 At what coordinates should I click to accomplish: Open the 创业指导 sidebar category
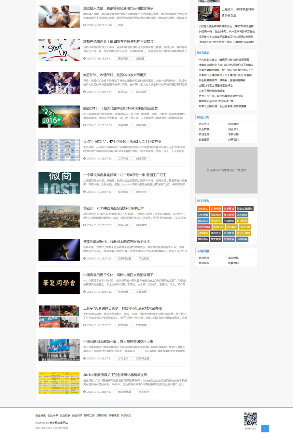[233, 124]
